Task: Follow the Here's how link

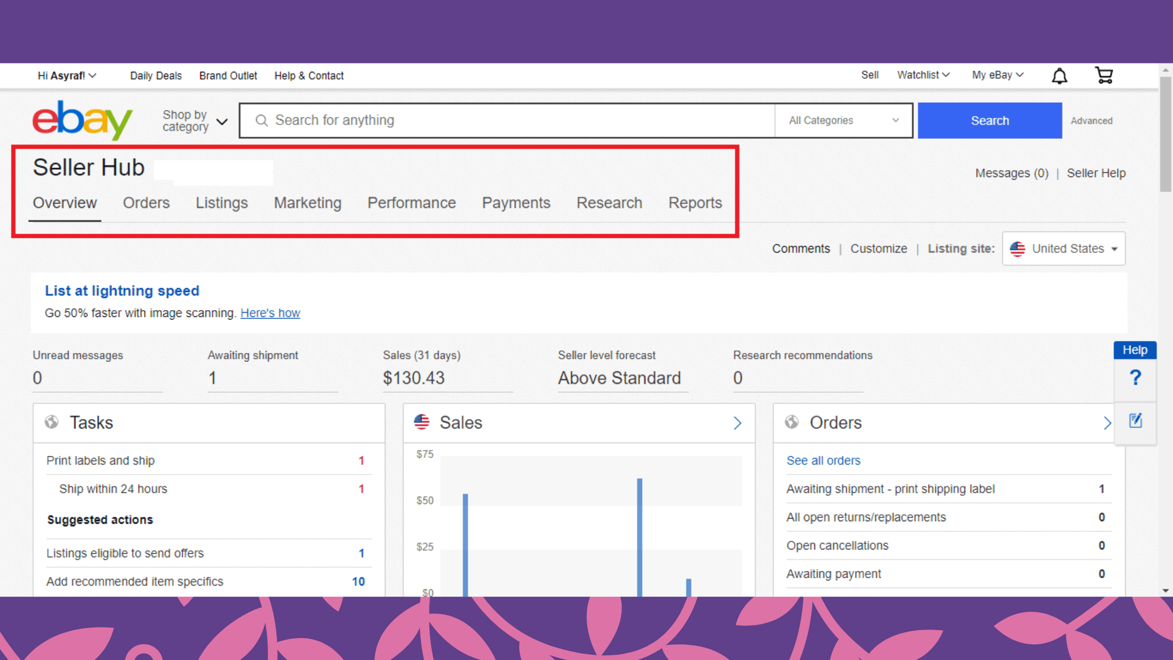Action: [x=270, y=313]
